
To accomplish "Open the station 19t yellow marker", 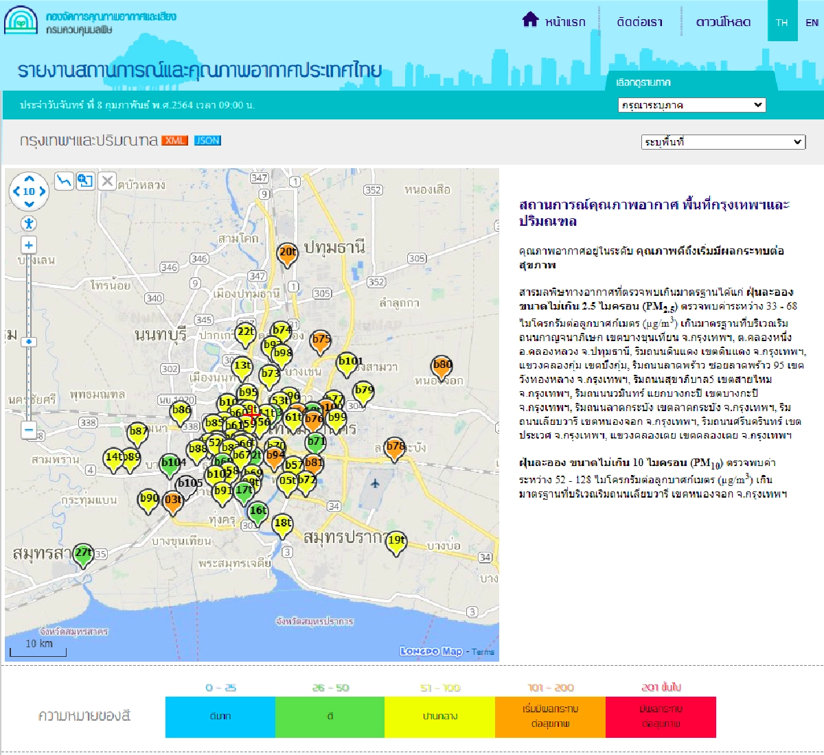I will tap(396, 542).
